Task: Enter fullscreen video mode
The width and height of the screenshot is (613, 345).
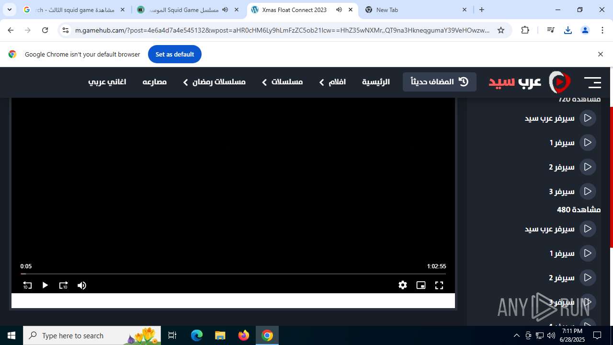Action: [x=439, y=285]
